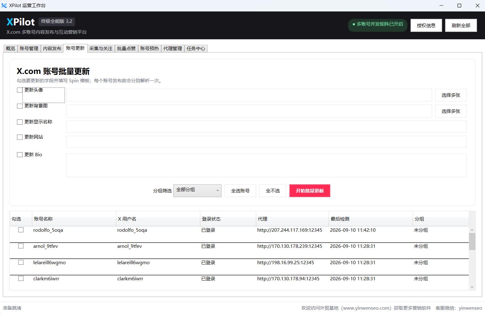The image size is (485, 314).
Task: Click the account list scroll up arrow
Action: (x=472, y=230)
